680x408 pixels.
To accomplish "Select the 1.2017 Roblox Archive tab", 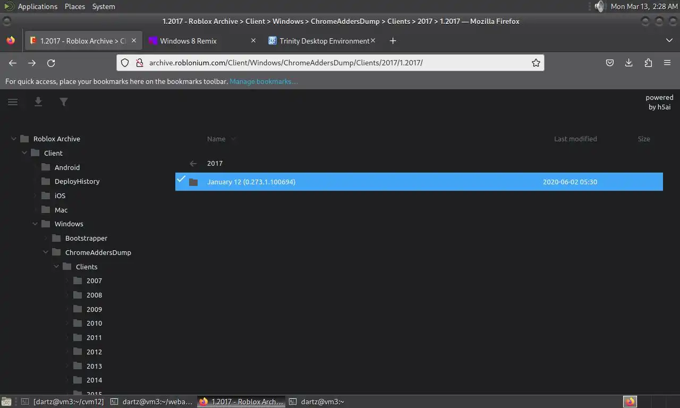I will click(x=83, y=41).
